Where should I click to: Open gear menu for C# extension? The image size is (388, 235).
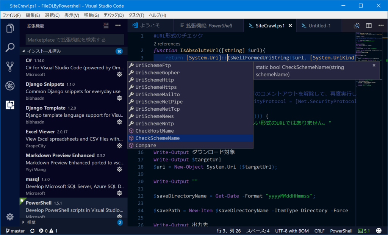(119, 74)
